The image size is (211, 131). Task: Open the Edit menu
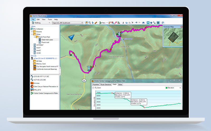38,19
